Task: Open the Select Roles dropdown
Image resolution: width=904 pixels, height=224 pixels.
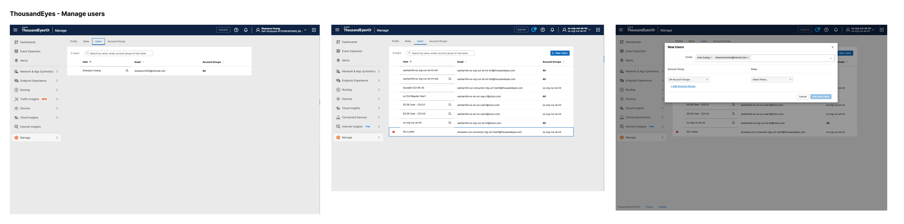Action: coord(772,80)
